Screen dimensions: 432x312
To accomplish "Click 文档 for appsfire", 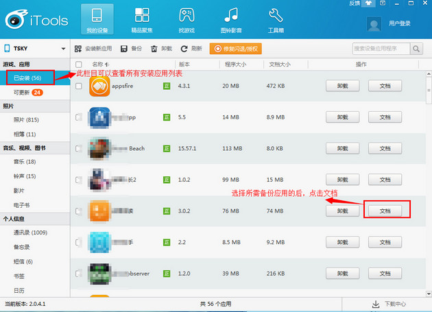I will click(385, 86).
